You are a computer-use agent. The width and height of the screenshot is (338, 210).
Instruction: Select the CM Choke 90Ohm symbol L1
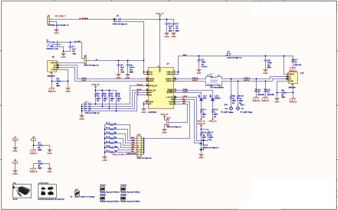click(x=213, y=80)
